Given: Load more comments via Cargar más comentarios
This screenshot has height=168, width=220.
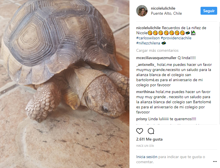Looking at the screenshot, I should click(157, 50).
